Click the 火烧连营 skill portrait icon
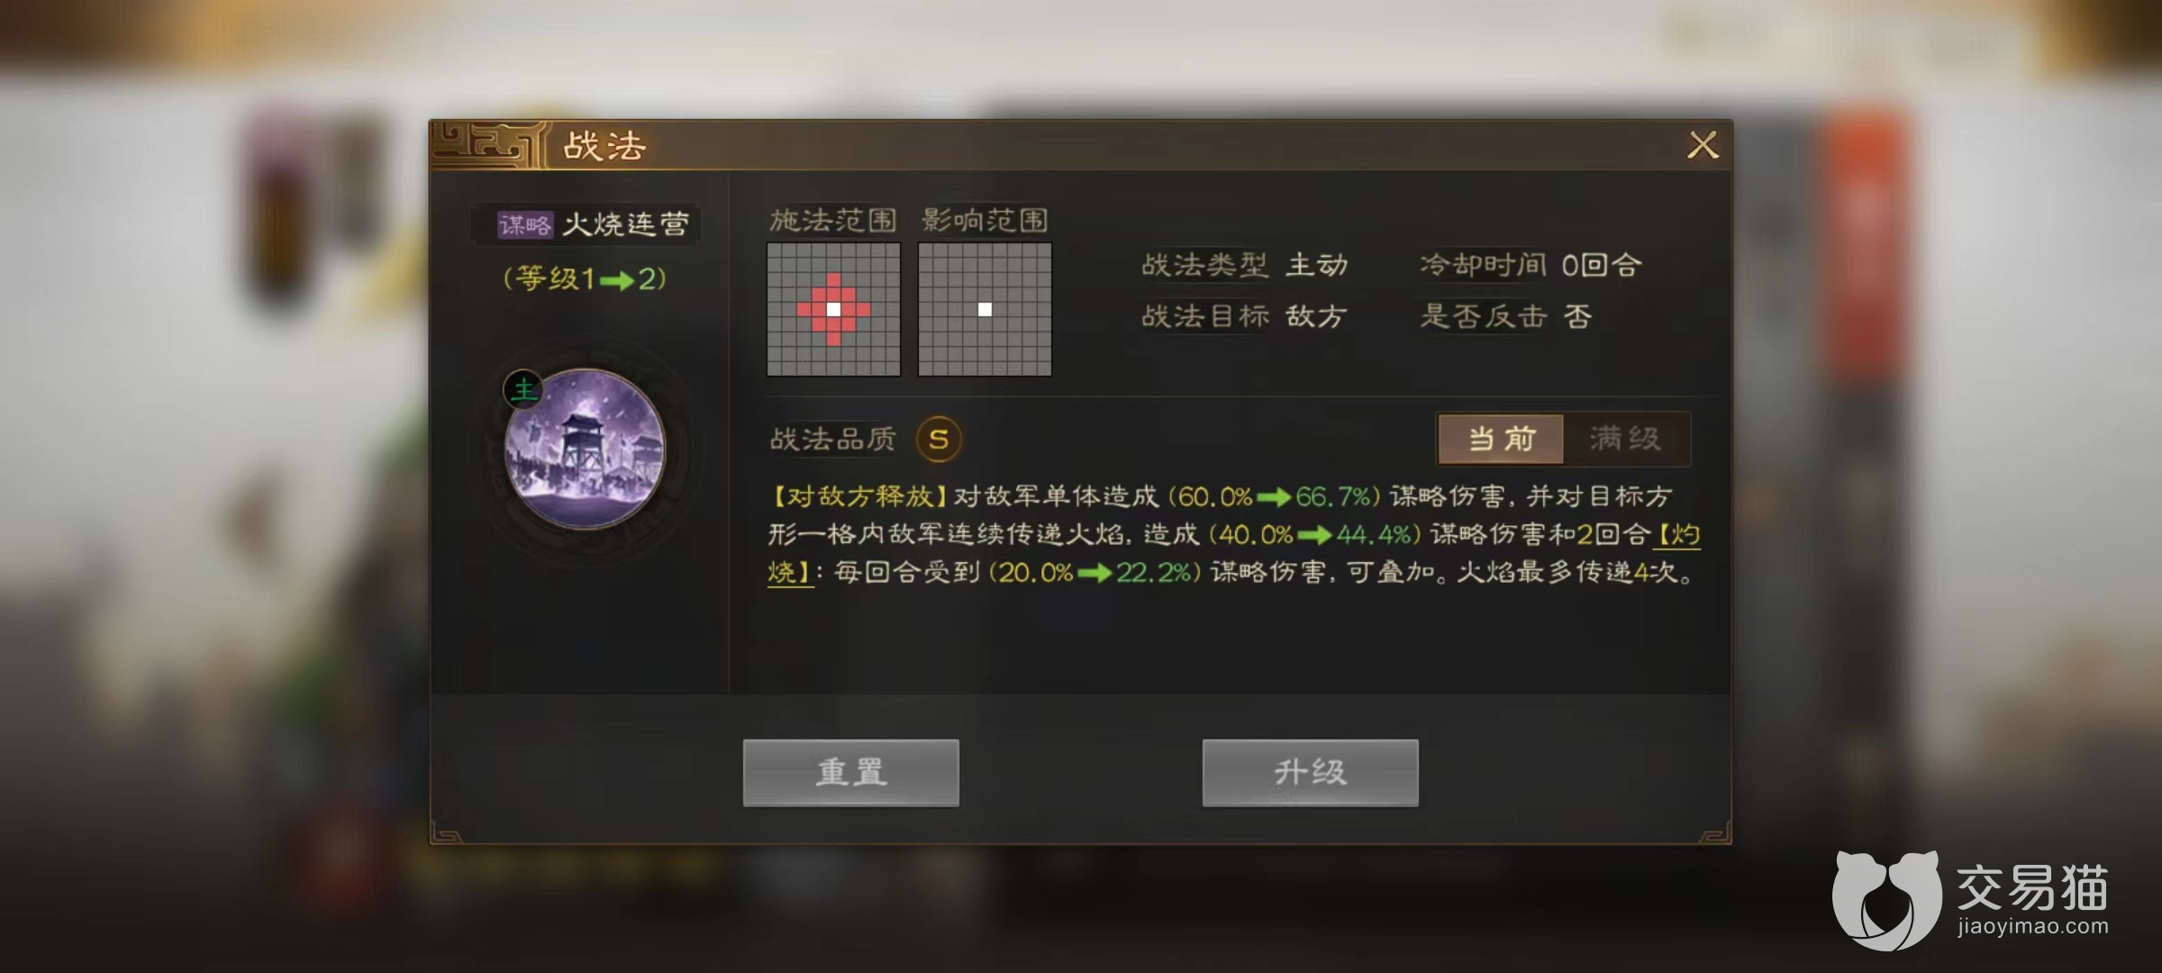 coord(585,448)
